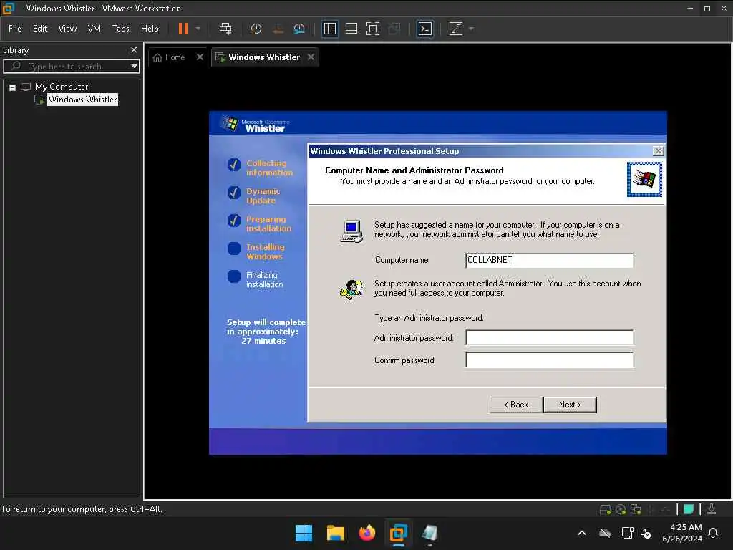The image size is (733, 550).
Task: Click the computer icon beside the name suggestion
Action: (x=351, y=231)
